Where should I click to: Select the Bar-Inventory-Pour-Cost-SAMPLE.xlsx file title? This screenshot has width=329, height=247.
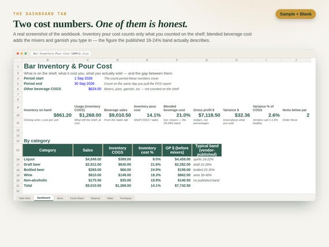pyautogui.click(x=61, y=54)
